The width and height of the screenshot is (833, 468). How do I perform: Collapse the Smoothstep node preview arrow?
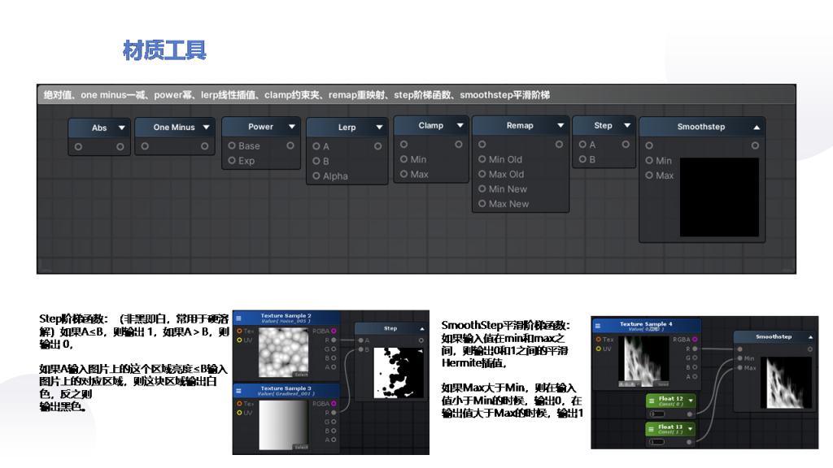pos(757,128)
